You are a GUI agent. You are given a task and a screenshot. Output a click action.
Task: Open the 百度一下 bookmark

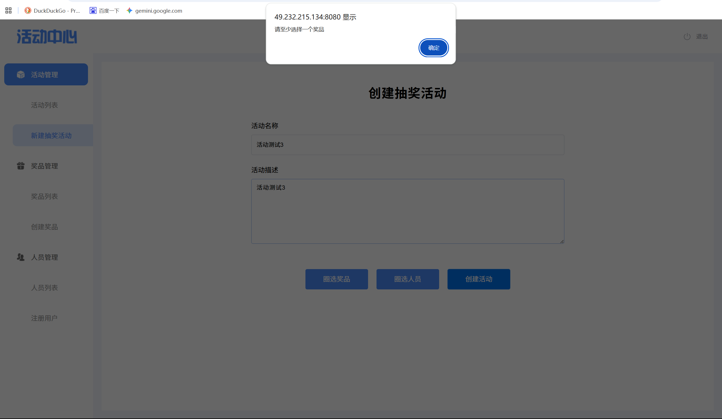pyautogui.click(x=105, y=11)
